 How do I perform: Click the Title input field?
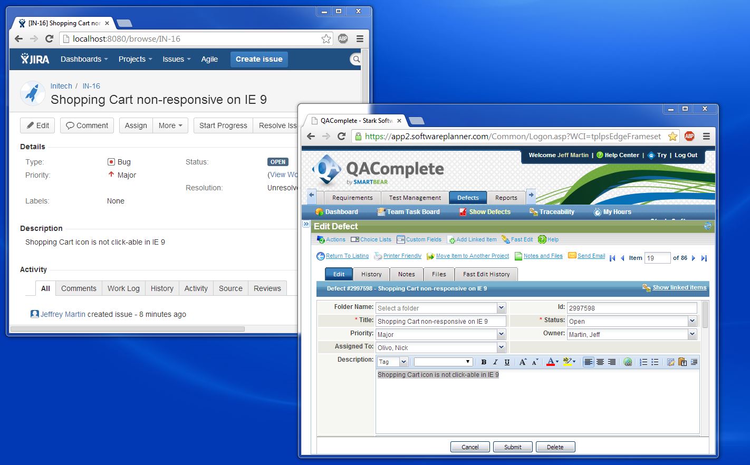(x=441, y=321)
